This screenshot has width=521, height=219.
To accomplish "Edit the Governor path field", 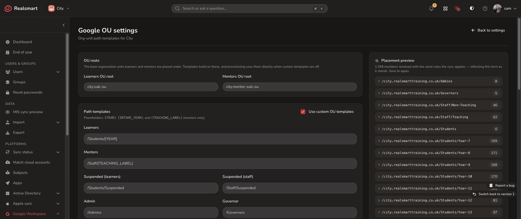I will coord(290,212).
